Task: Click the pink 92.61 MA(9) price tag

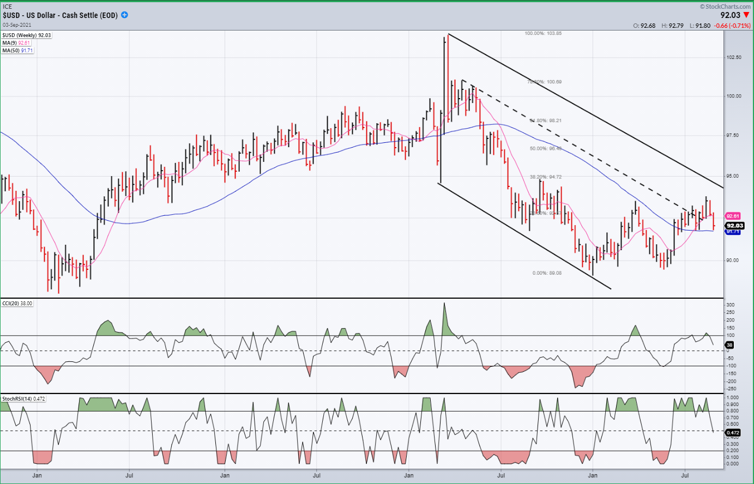Action: click(x=733, y=216)
